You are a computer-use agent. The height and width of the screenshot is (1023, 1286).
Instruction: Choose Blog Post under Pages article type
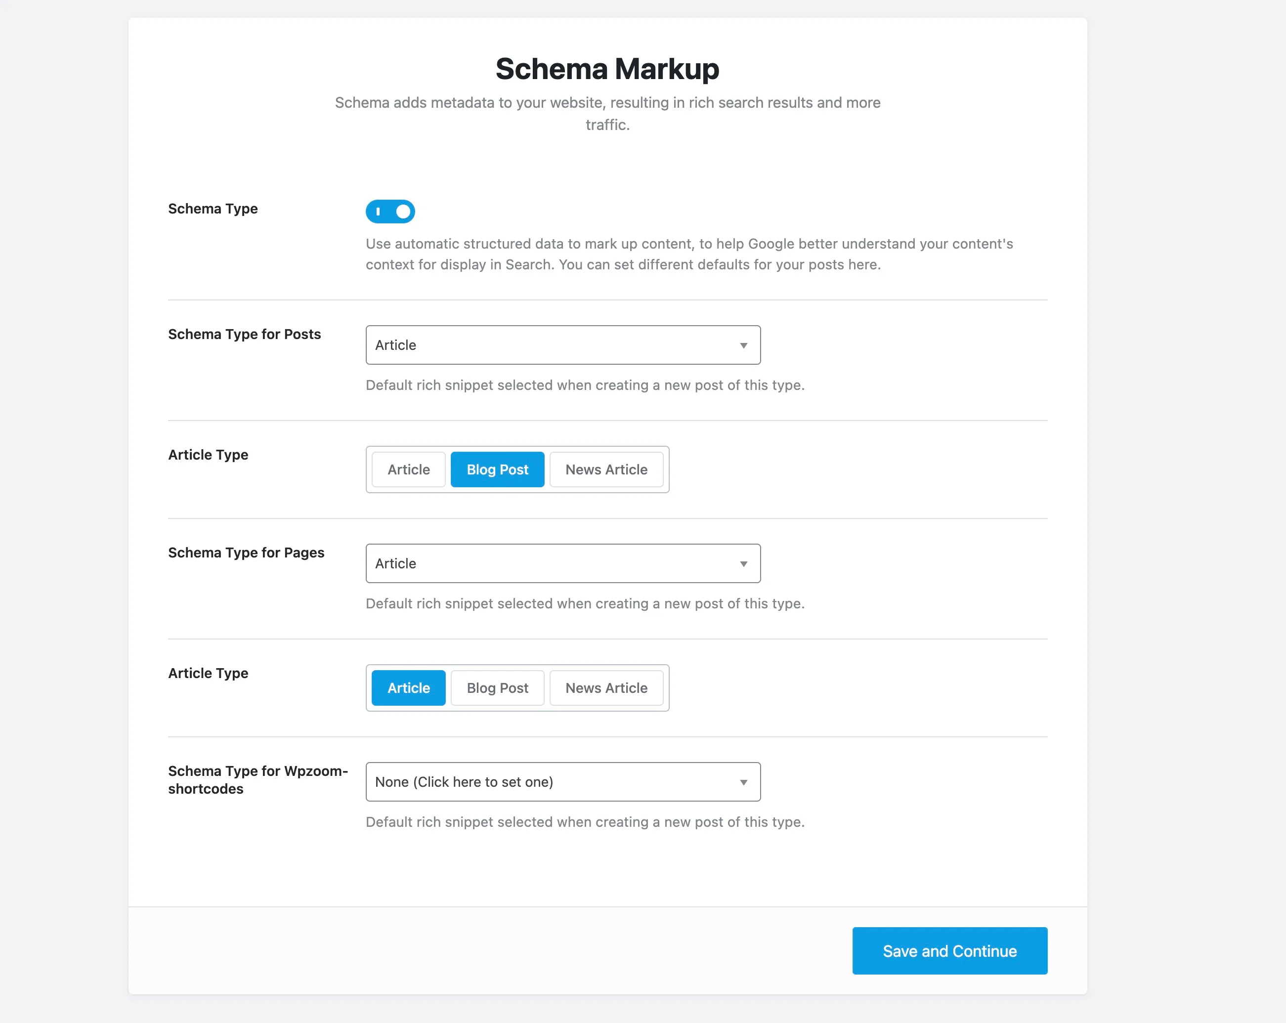(497, 688)
